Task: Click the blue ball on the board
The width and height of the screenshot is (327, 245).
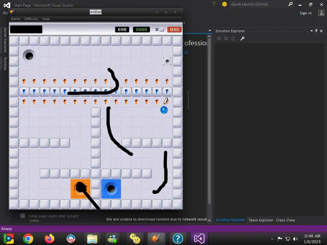Action: pos(164,110)
